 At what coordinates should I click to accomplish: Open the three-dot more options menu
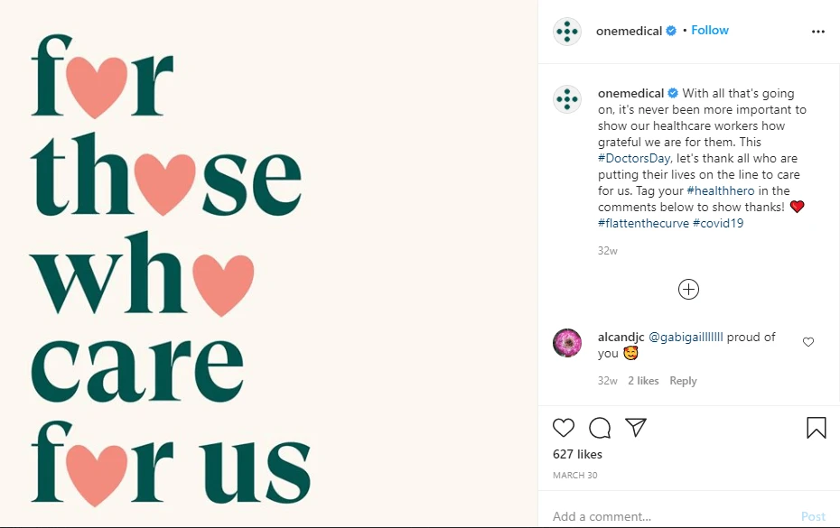(818, 31)
